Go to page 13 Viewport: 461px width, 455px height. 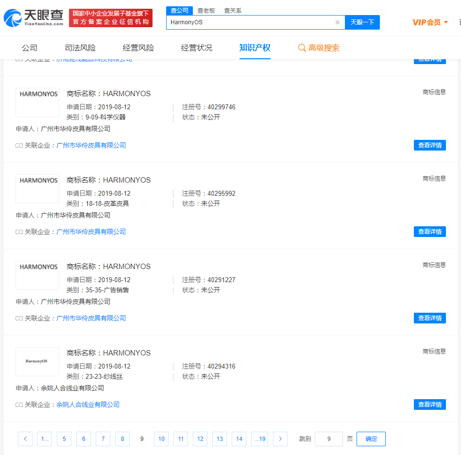pos(220,439)
